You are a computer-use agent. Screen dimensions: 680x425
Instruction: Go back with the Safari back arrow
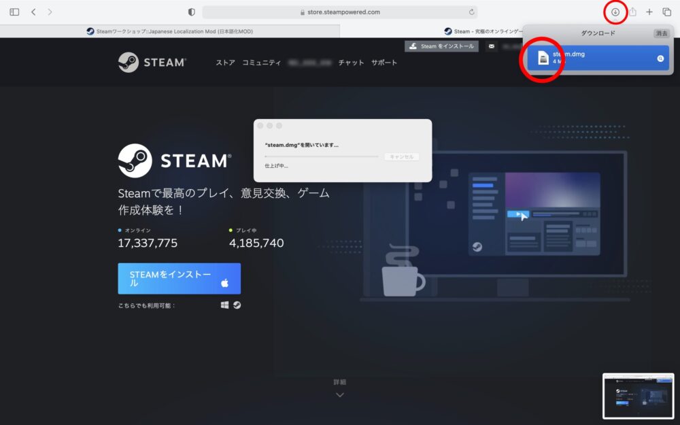coord(33,12)
